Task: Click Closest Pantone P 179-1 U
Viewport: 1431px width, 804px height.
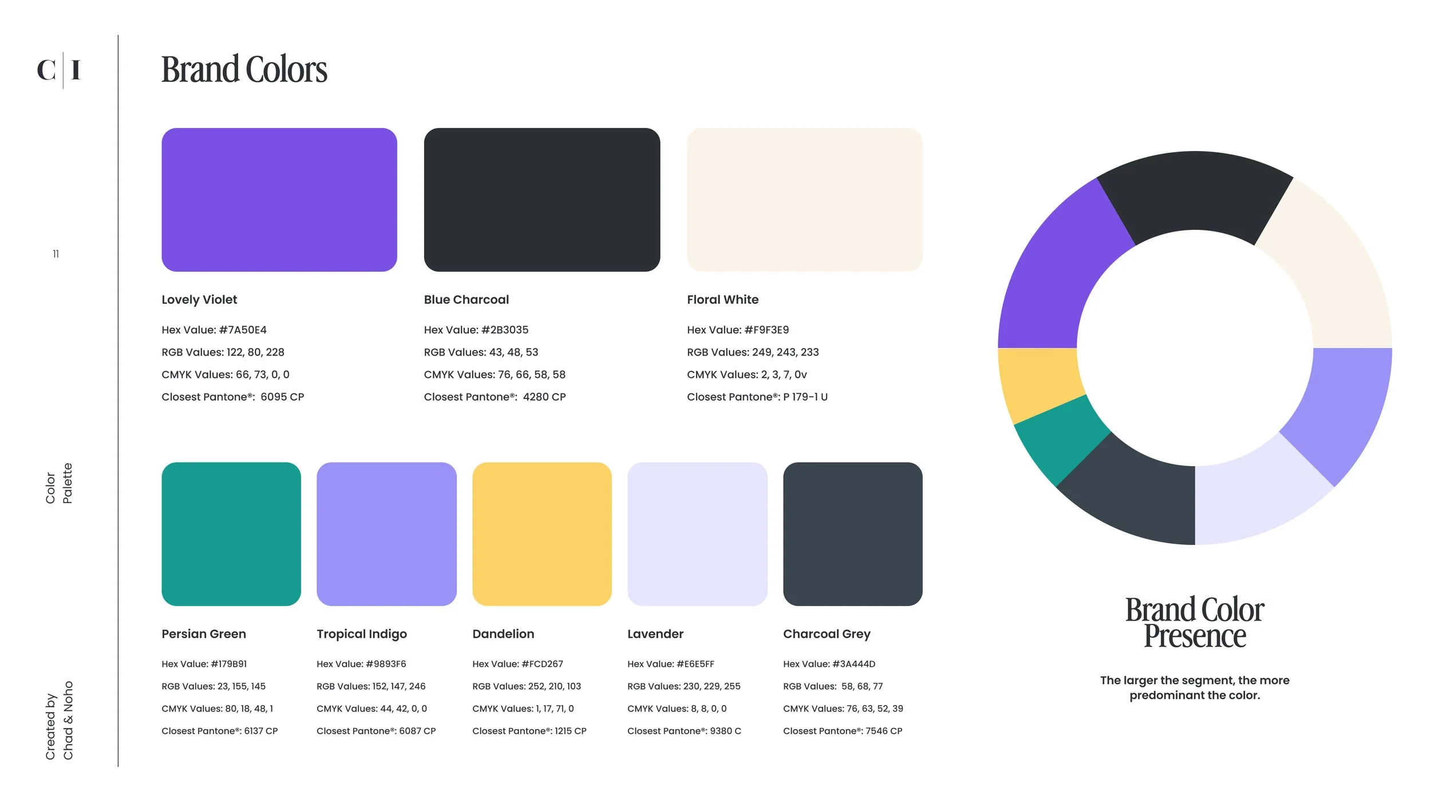Action: [757, 397]
